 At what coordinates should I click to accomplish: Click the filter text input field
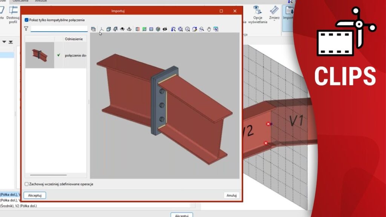(x=59, y=29)
